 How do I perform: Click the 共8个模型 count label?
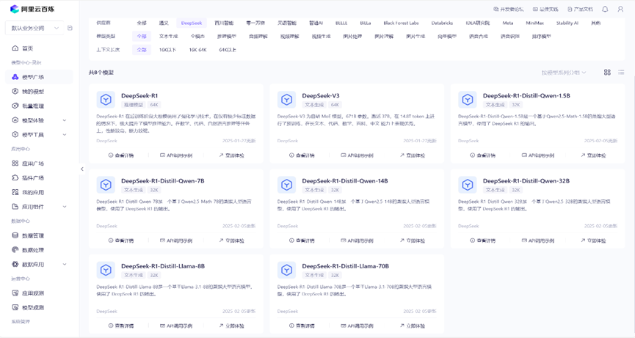pos(101,73)
